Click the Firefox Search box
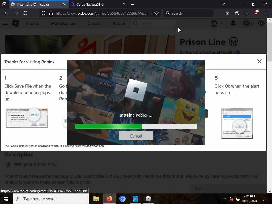Viewport: 272px width, 204px height. pos(188,13)
